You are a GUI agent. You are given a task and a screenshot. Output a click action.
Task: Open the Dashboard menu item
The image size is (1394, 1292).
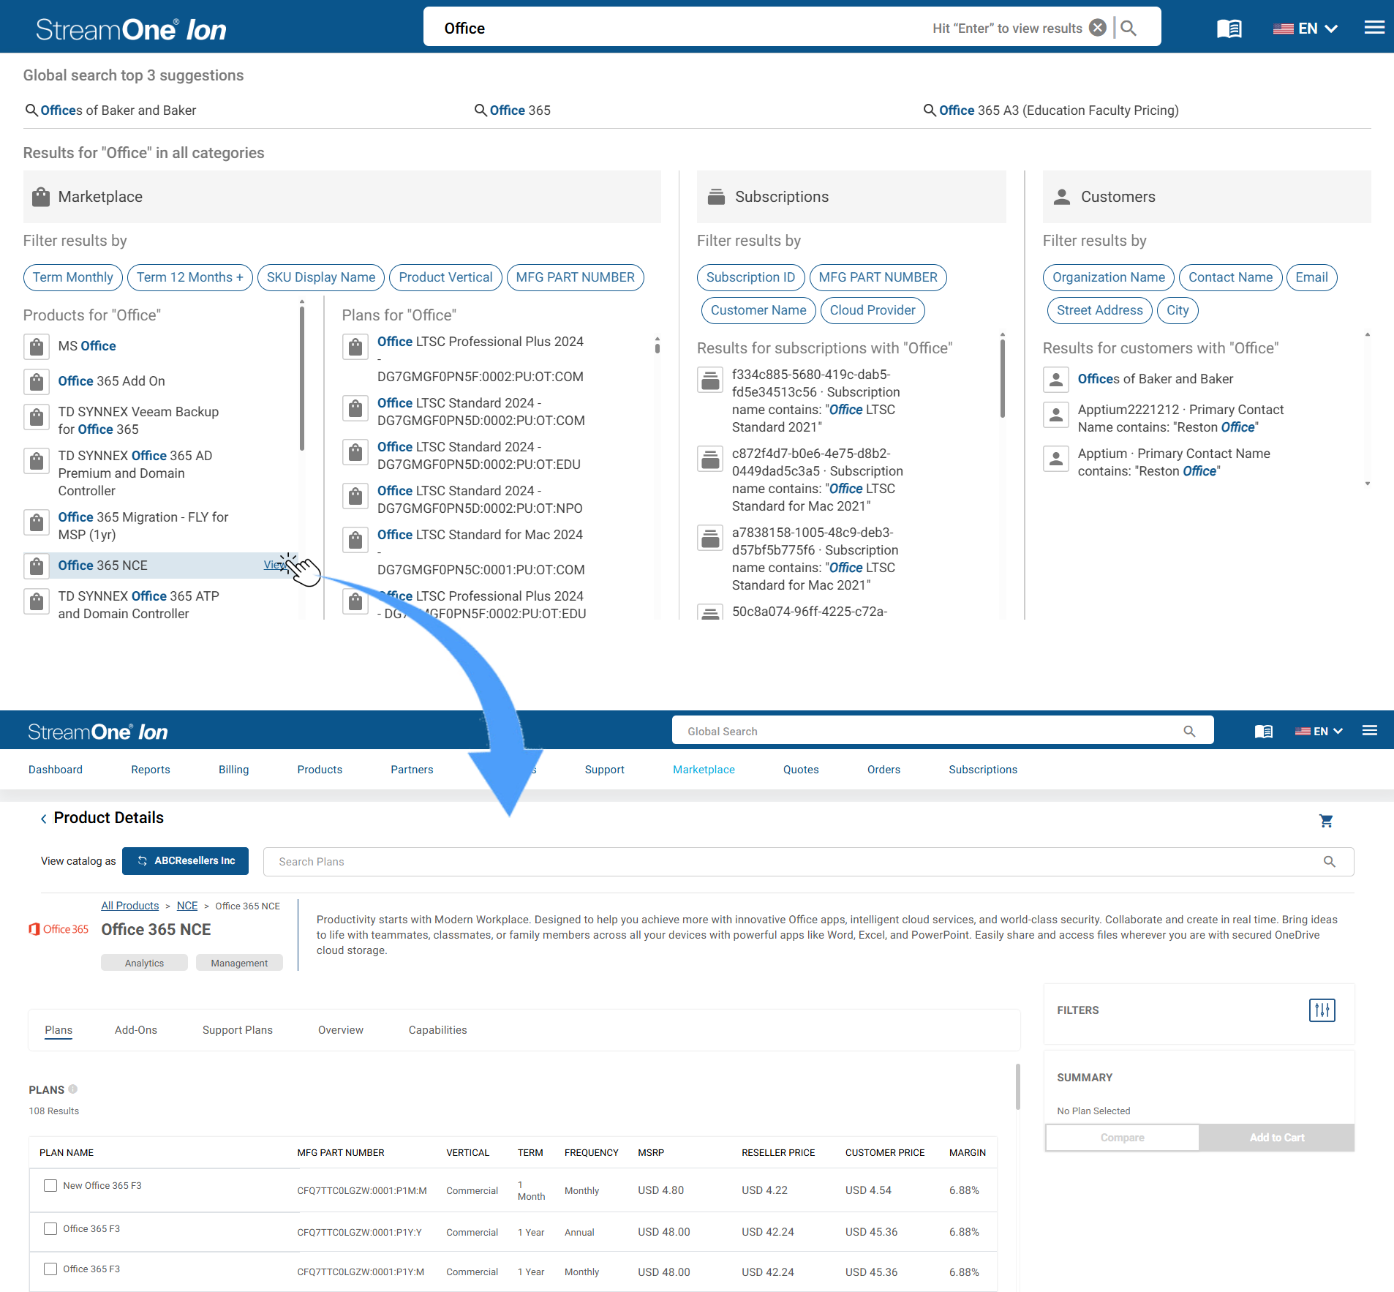(56, 770)
